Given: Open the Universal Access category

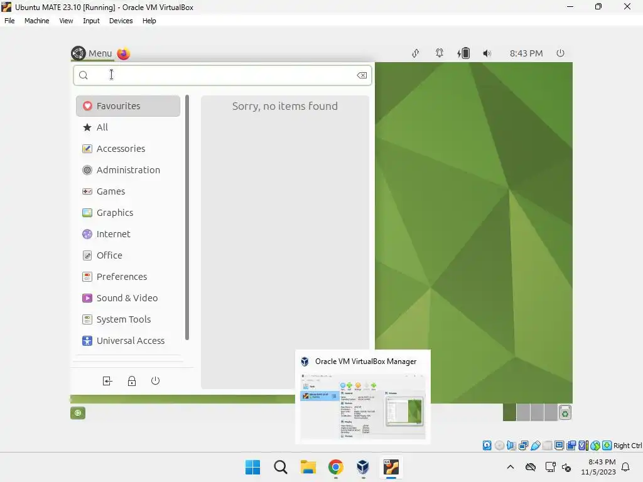Looking at the screenshot, I should [x=128, y=340].
